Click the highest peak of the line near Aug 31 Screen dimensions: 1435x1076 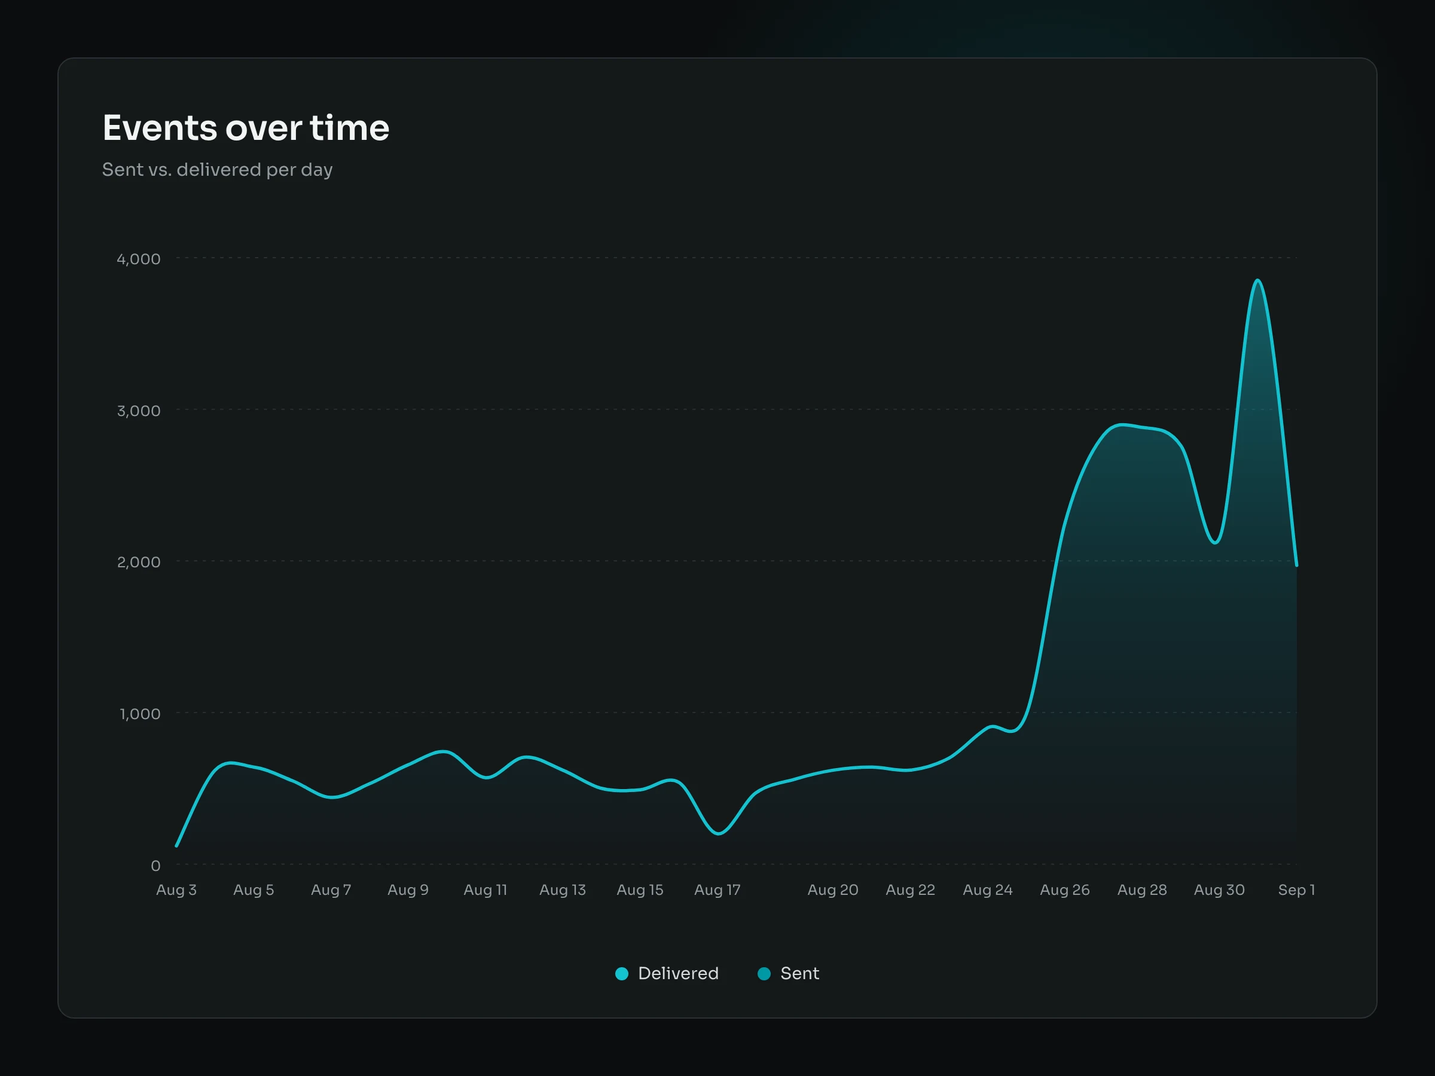(1258, 280)
